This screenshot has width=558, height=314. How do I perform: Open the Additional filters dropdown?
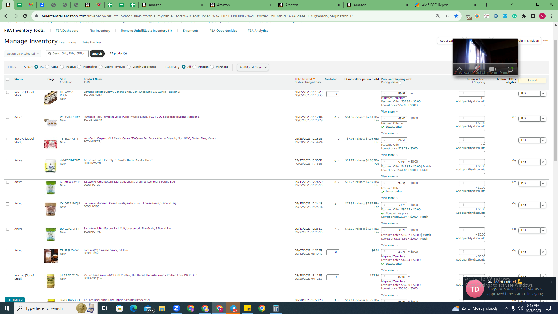[253, 67]
